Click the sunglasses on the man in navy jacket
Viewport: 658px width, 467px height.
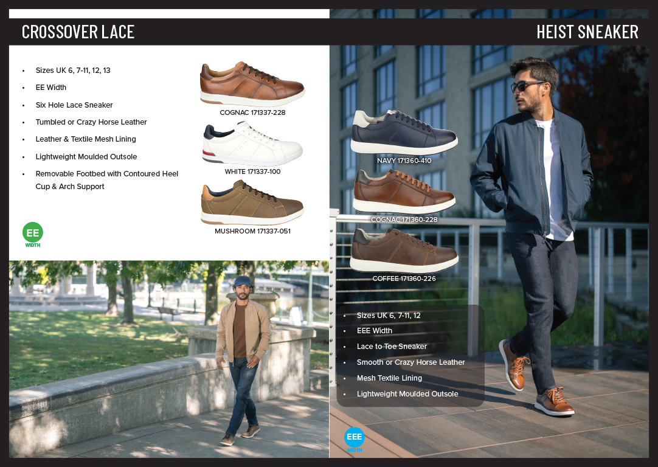(x=527, y=86)
